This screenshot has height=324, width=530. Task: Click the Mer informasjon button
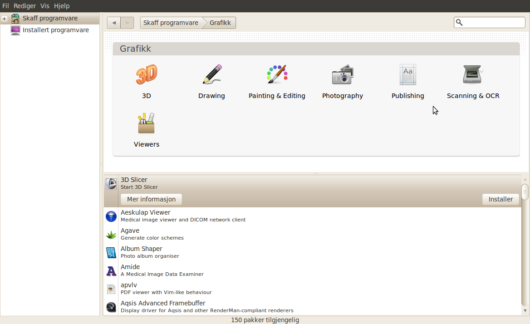click(152, 199)
